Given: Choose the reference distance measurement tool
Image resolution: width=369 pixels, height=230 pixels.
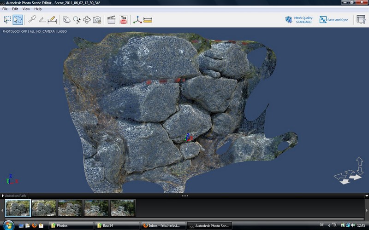Looking at the screenshot, I should point(52,20).
